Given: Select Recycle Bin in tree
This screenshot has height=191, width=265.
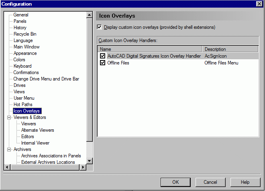Looking at the screenshot, I should 25,34.
